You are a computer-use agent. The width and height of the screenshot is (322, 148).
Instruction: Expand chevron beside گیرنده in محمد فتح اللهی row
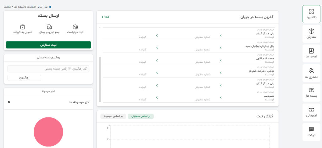[x=157, y=60]
